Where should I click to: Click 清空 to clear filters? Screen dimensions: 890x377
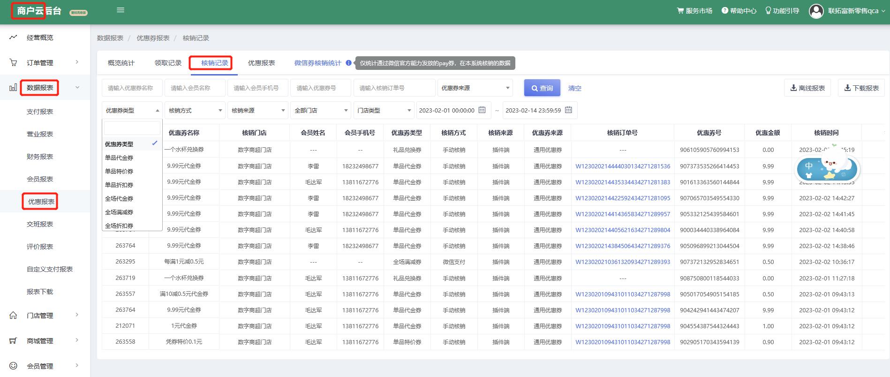[x=574, y=88]
